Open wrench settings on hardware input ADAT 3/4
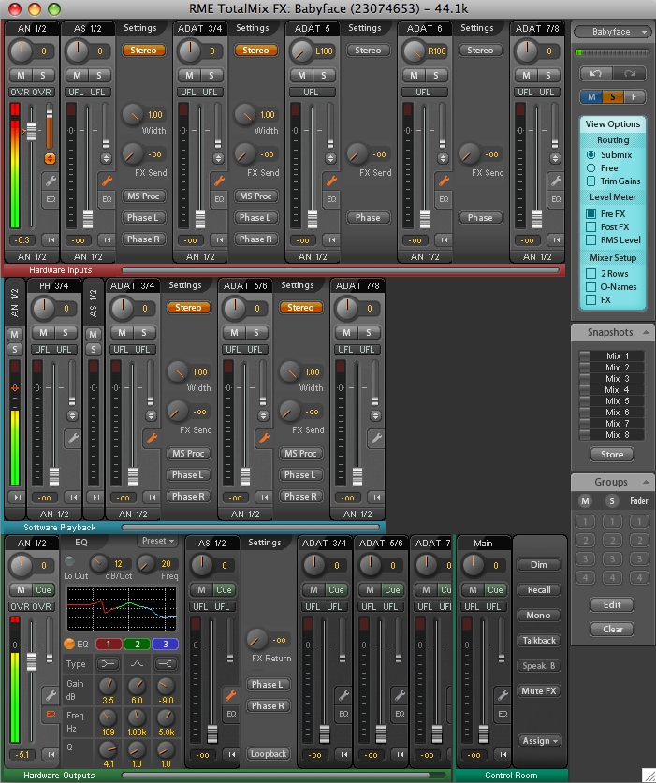656x783 pixels. [x=219, y=181]
